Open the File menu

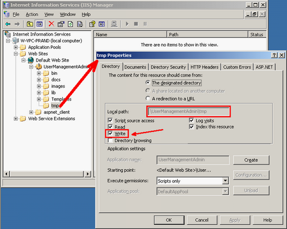(16, 15)
